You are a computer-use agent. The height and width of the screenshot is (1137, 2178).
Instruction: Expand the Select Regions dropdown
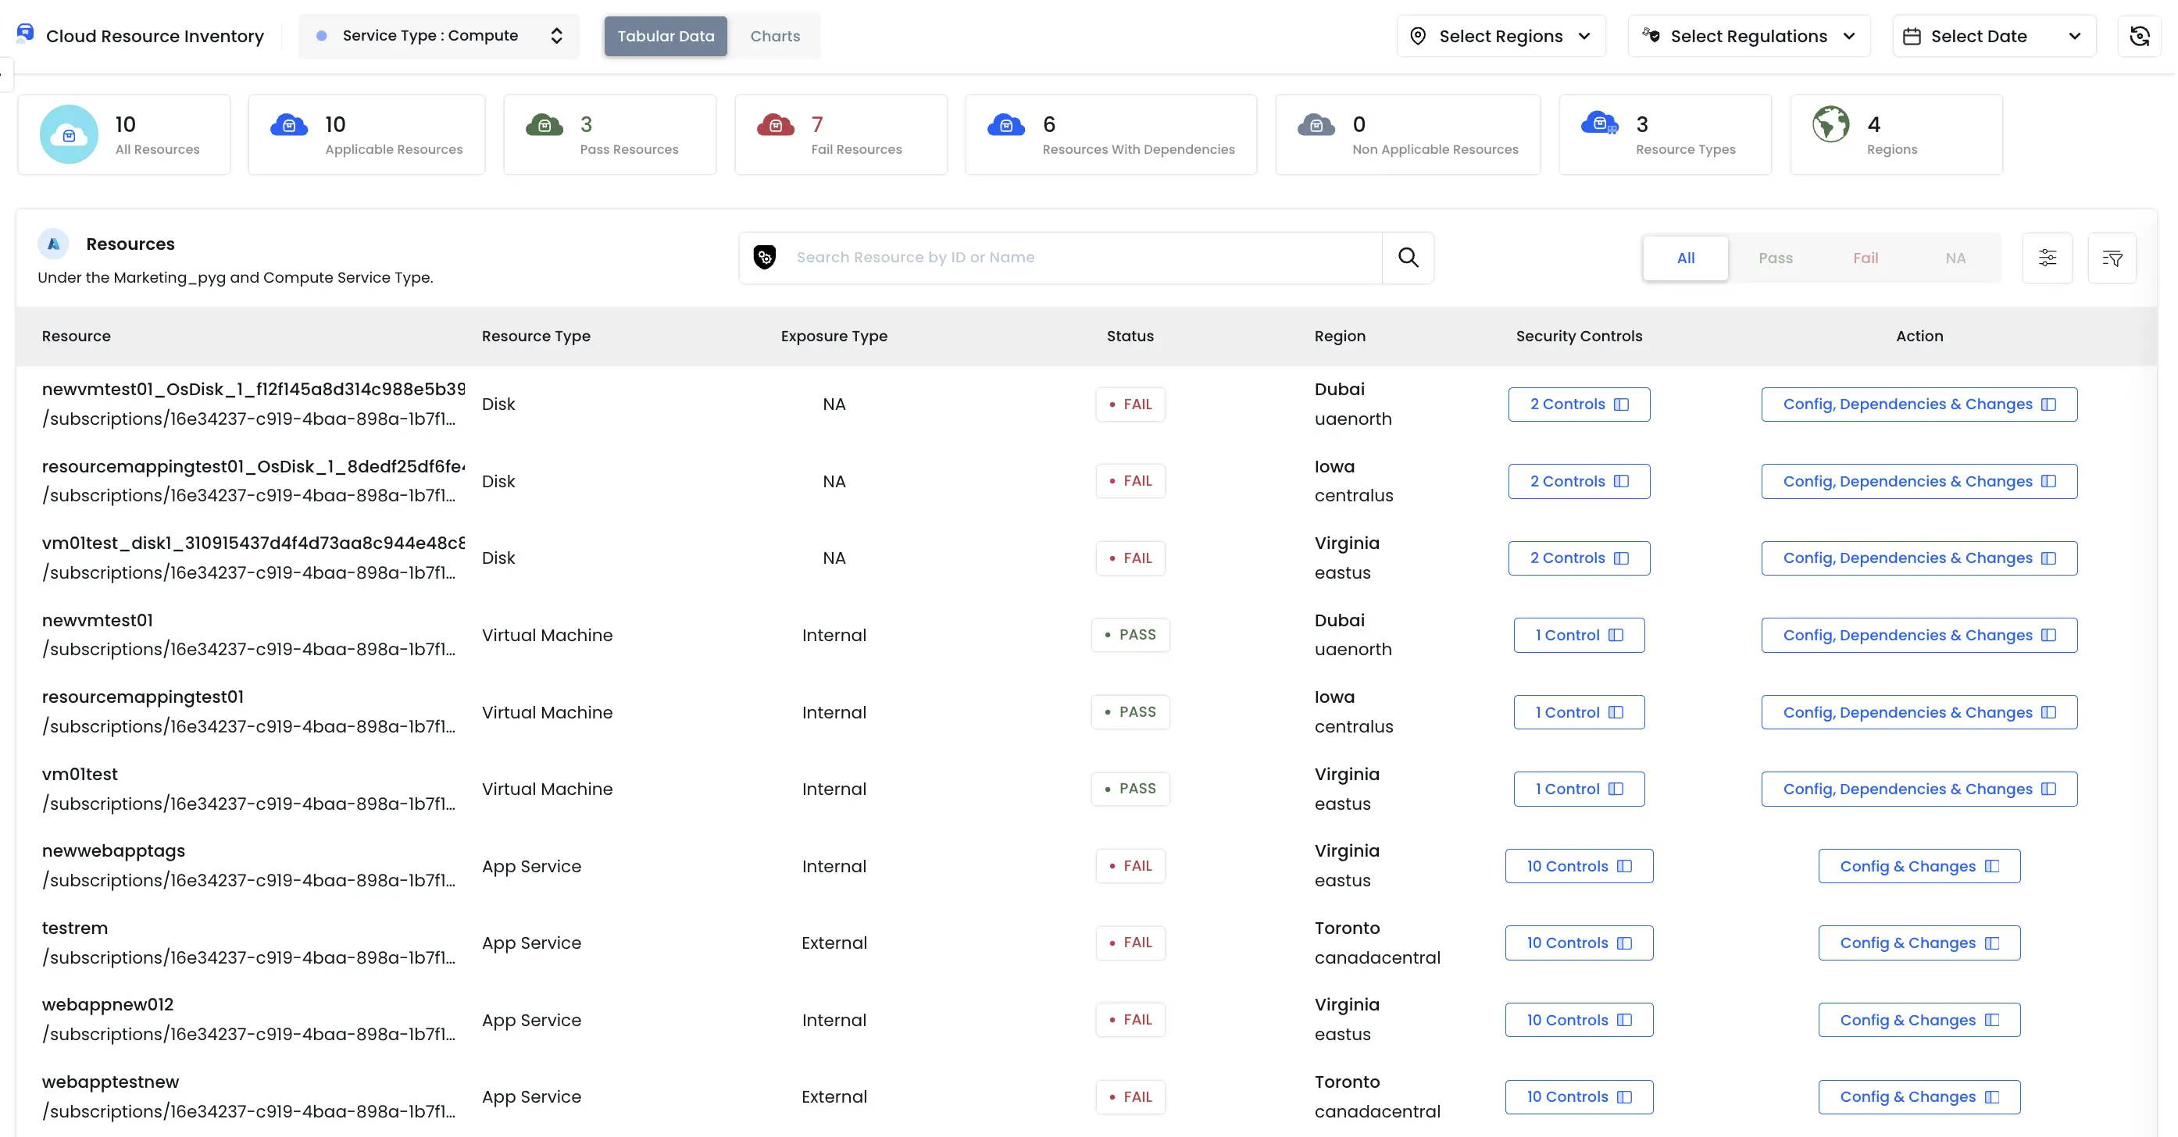(1500, 35)
